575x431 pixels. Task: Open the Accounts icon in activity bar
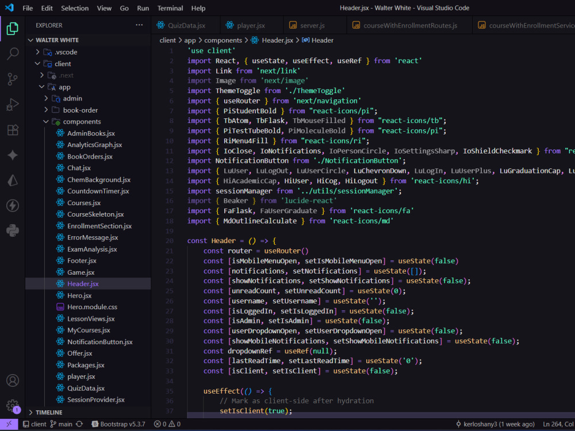(13, 380)
